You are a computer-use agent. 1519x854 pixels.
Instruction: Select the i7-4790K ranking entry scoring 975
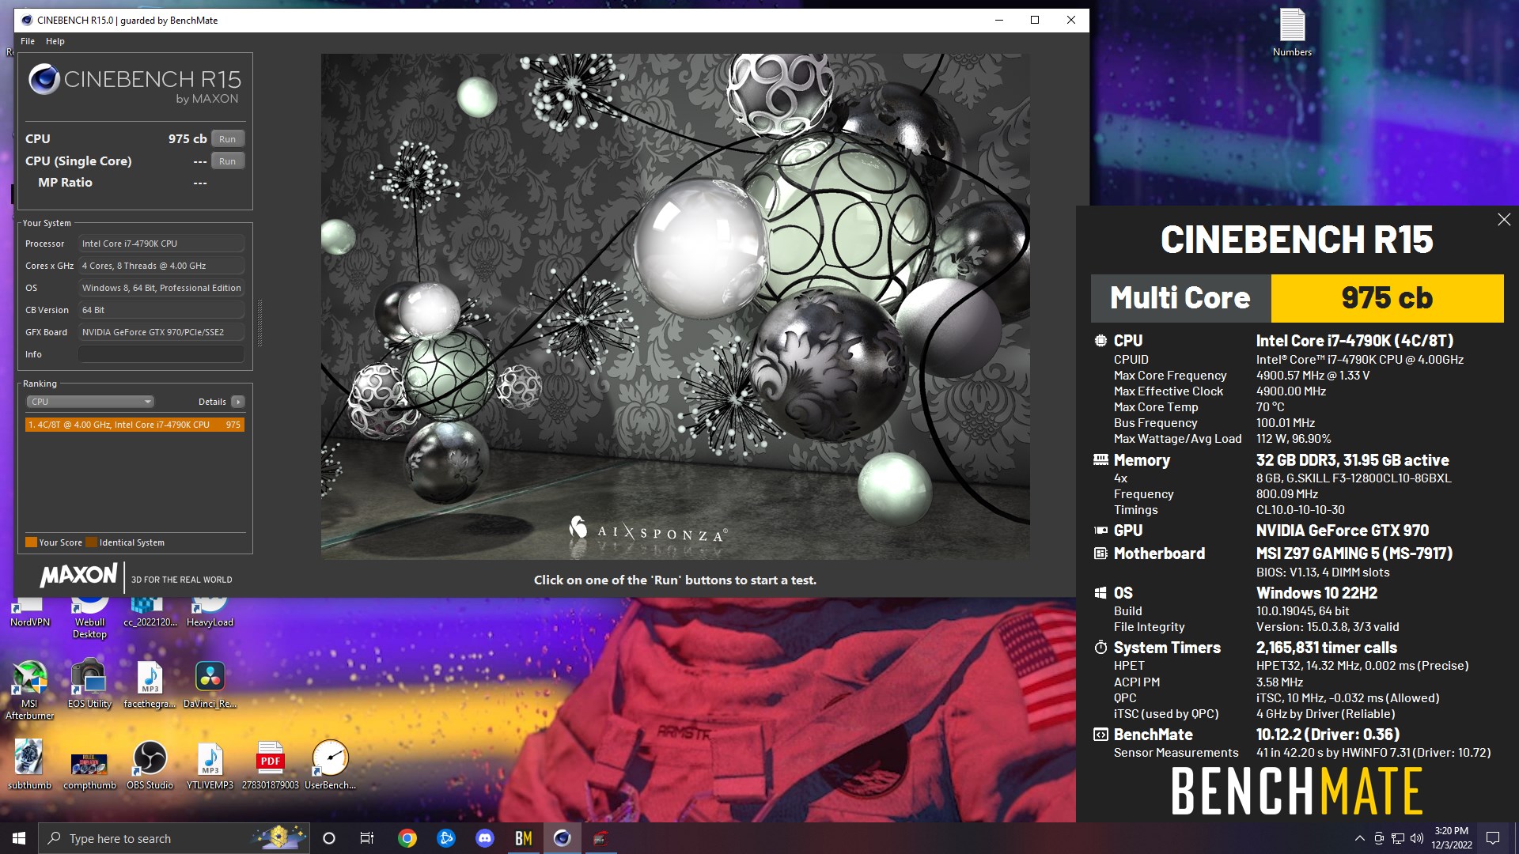tap(134, 425)
